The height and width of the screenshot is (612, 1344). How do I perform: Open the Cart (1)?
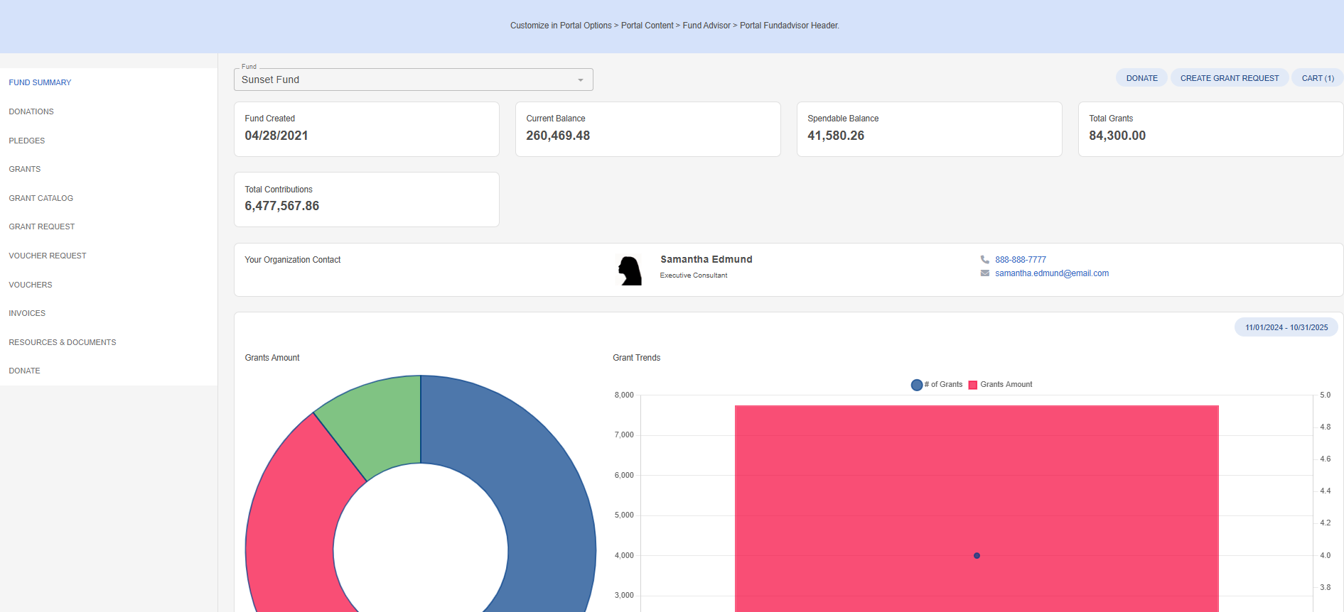tap(1318, 78)
